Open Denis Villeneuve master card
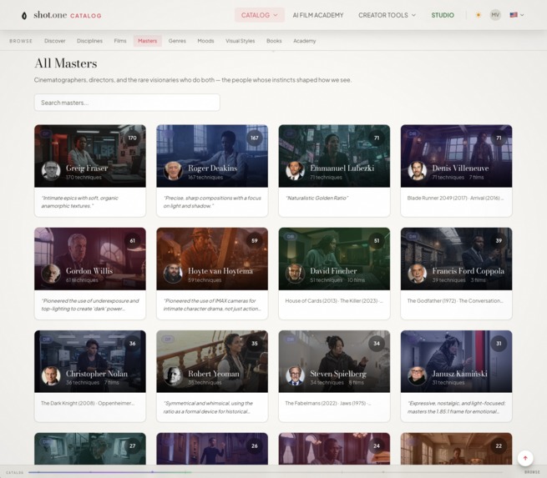The width and height of the screenshot is (547, 478). pos(456,171)
